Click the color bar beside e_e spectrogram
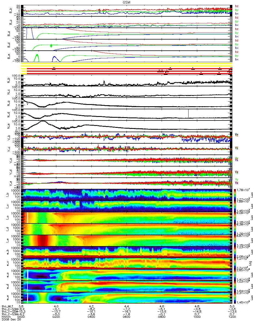The height and width of the screenshot is (327, 253). pos(235,298)
